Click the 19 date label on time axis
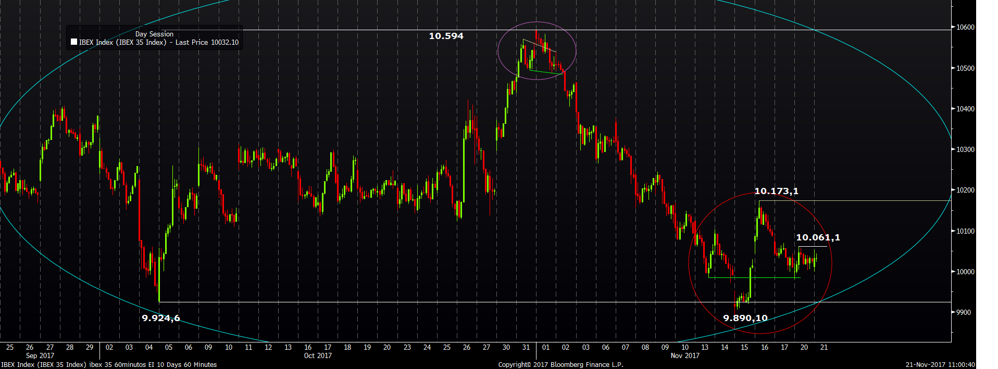The height and width of the screenshot is (369, 998). click(x=367, y=347)
